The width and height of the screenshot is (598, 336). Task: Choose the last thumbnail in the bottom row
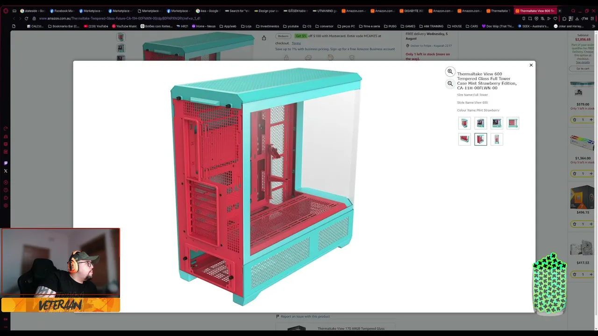pyautogui.click(x=497, y=139)
